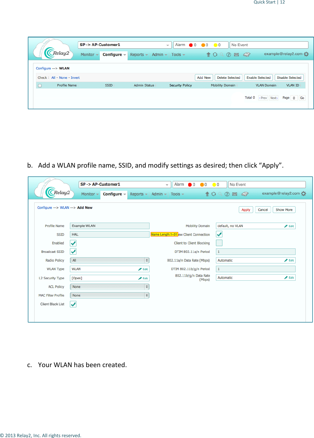
Task: Expand the SP -> AP-Customer1 selector
Action: [168, 184]
